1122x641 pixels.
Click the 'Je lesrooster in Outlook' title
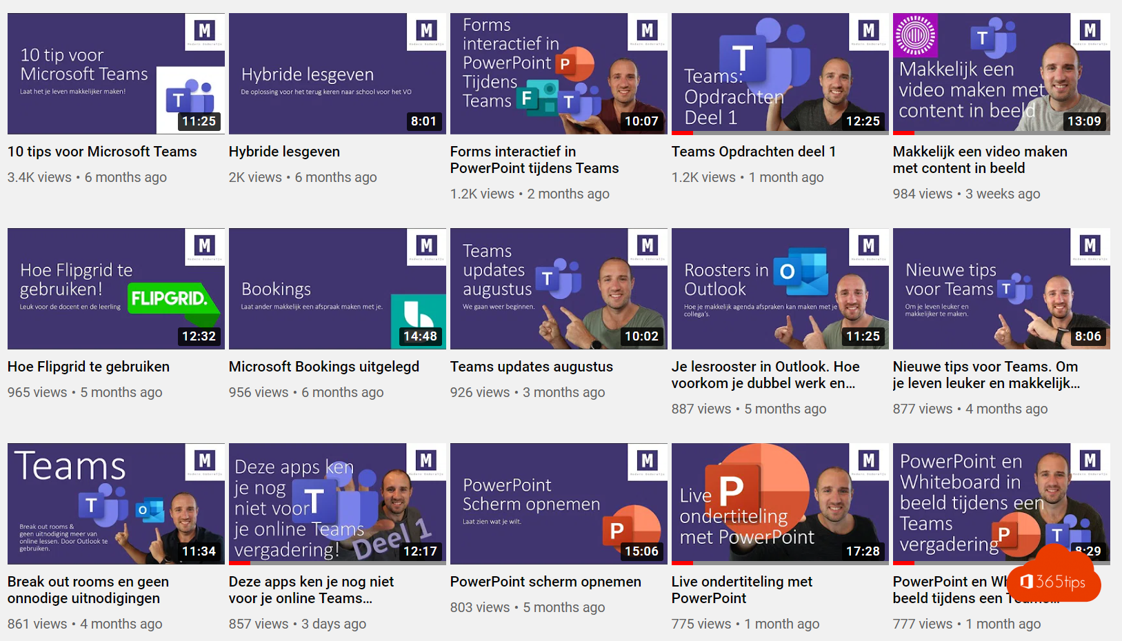765,375
